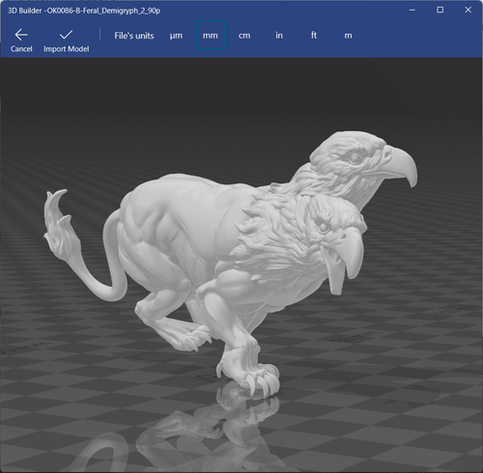
Task: Switch import units to cm
Action: pyautogui.click(x=244, y=36)
